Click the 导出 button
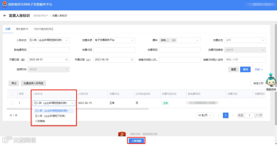 click(14, 83)
